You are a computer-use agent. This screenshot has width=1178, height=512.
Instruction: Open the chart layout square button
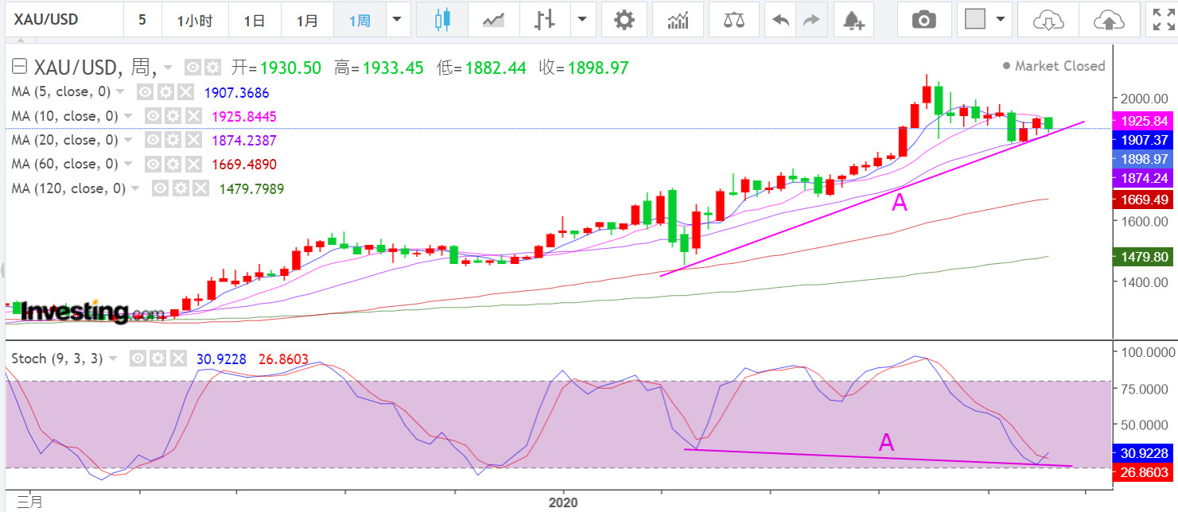pos(975,20)
